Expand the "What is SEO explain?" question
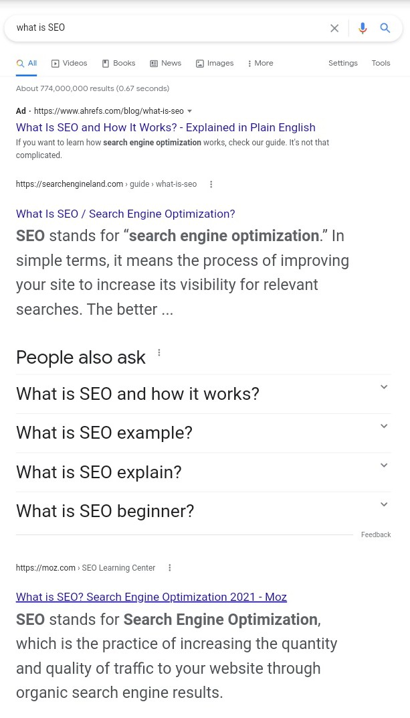The image size is (410, 718). tap(384, 465)
